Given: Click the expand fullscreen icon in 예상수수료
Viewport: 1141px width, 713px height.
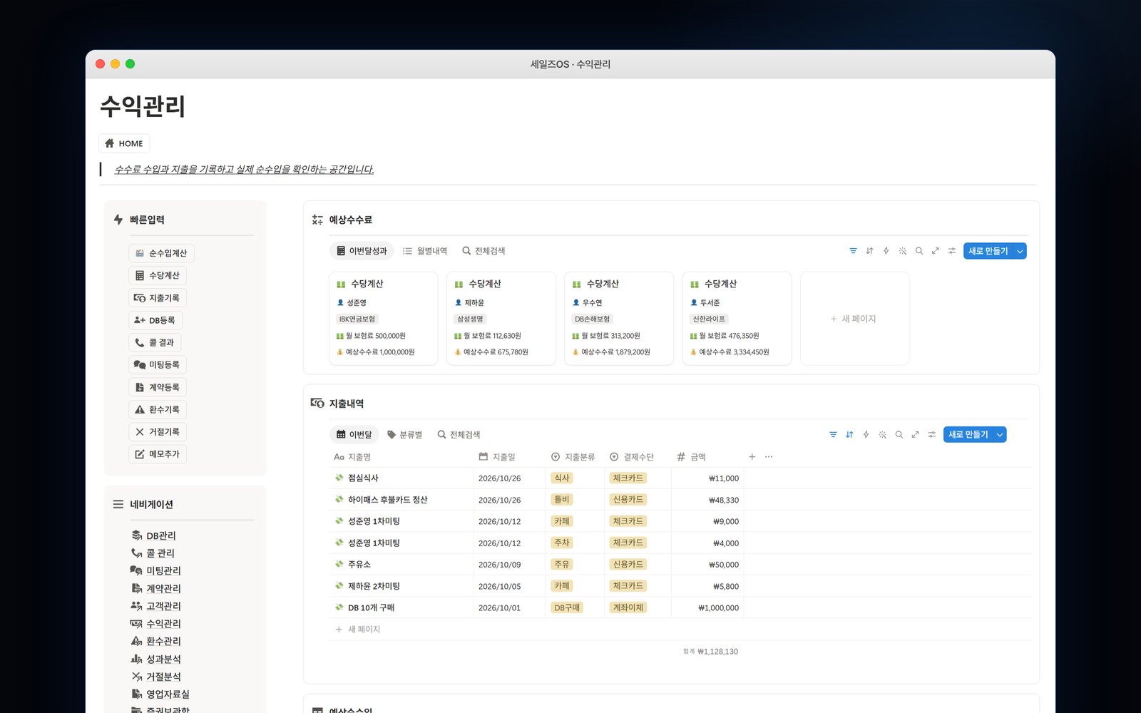Looking at the screenshot, I should click(935, 251).
